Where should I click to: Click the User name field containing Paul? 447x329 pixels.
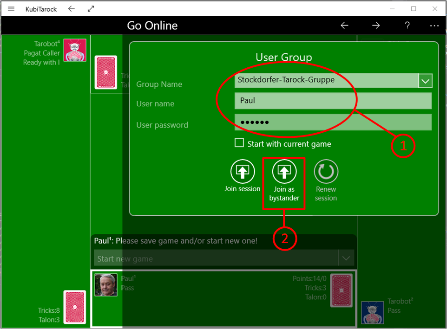click(x=333, y=101)
